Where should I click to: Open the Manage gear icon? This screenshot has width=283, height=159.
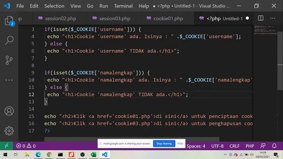(x=9, y=131)
